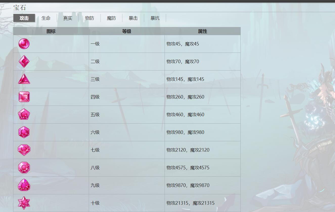Screen dimensions: 335x212
Task: Select the 一级 level cell
Action: pyautogui.click(x=127, y=44)
